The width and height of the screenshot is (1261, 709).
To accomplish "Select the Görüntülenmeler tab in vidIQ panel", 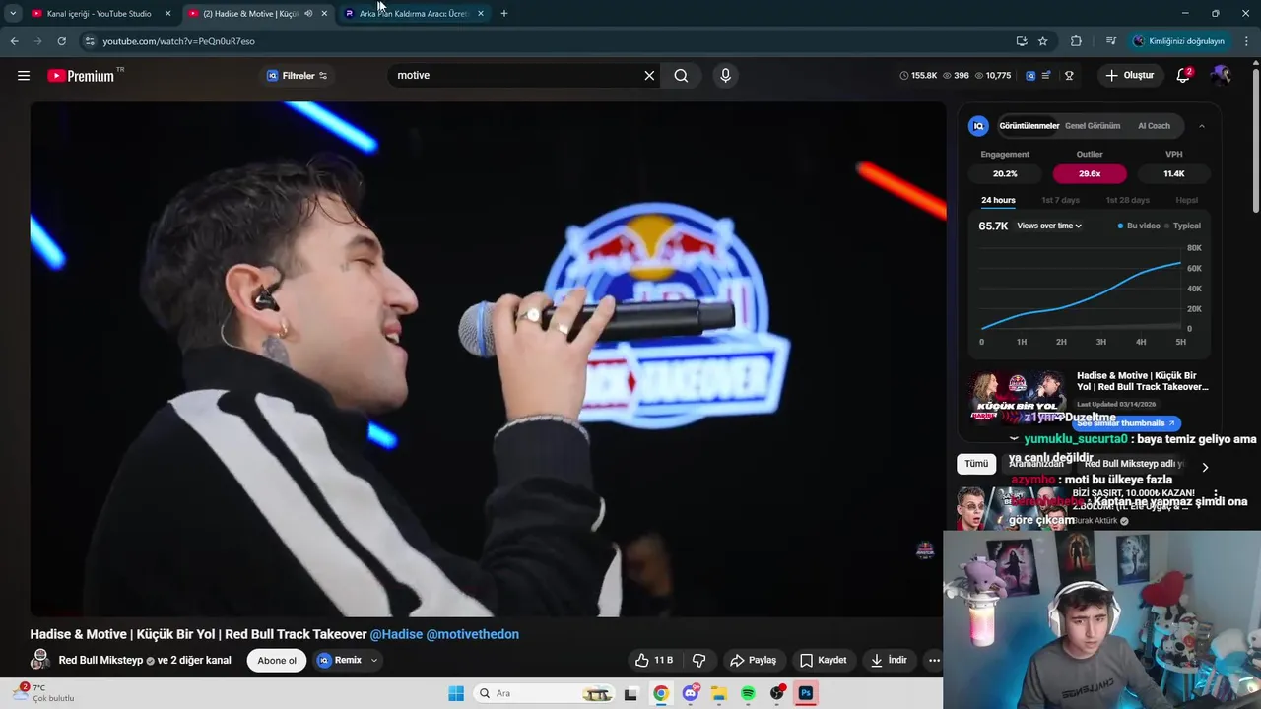I will tap(1029, 126).
